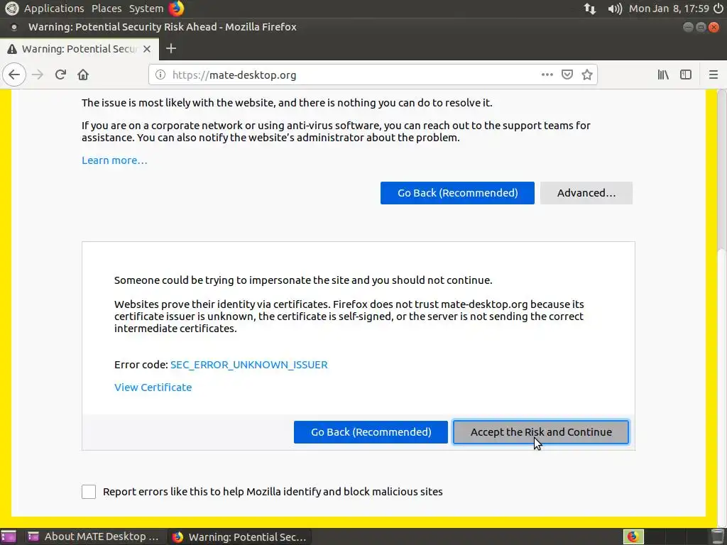Show sidebars icon in toolbar
This screenshot has height=545, width=727.
pos(686,75)
